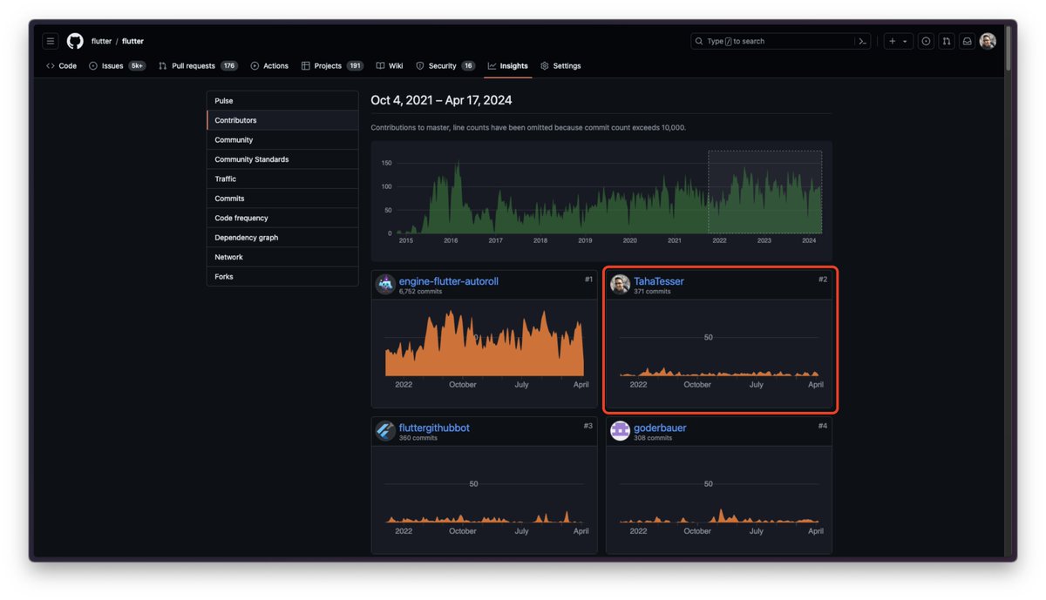Click the #1 rank label
Image resolution: width=1046 pixels, height=600 pixels.
(588, 280)
